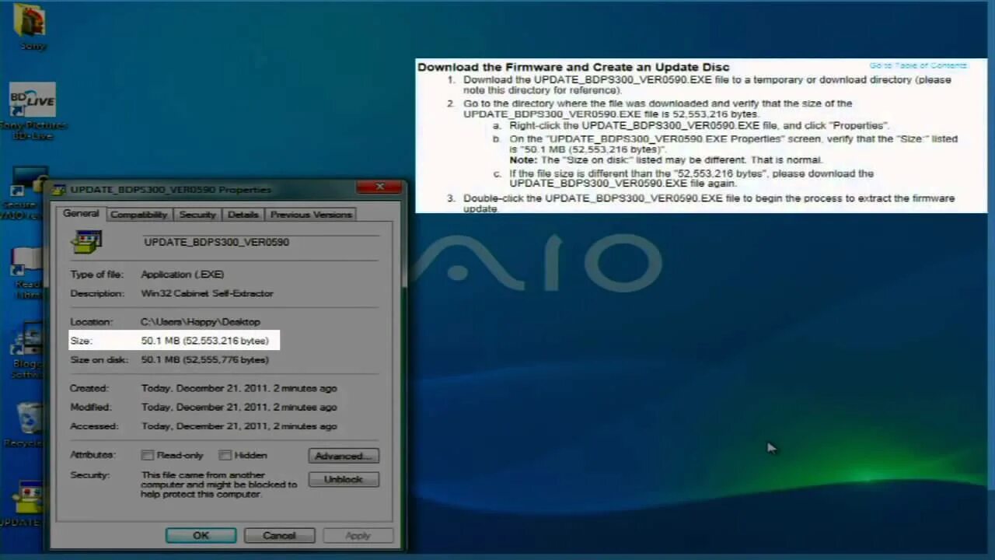Click the Modified date value
Image resolution: width=995 pixels, height=560 pixels.
pyautogui.click(x=239, y=407)
